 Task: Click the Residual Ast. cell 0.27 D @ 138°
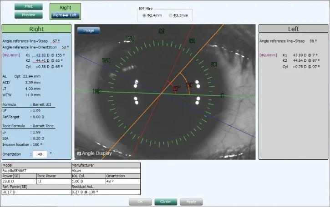[106, 192]
